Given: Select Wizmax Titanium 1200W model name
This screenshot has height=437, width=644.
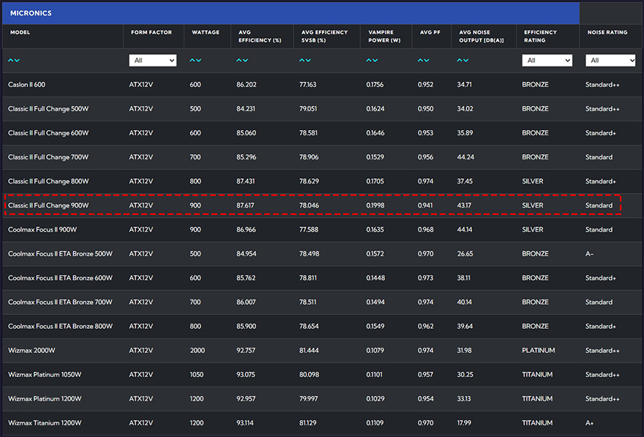Looking at the screenshot, I should coord(45,423).
